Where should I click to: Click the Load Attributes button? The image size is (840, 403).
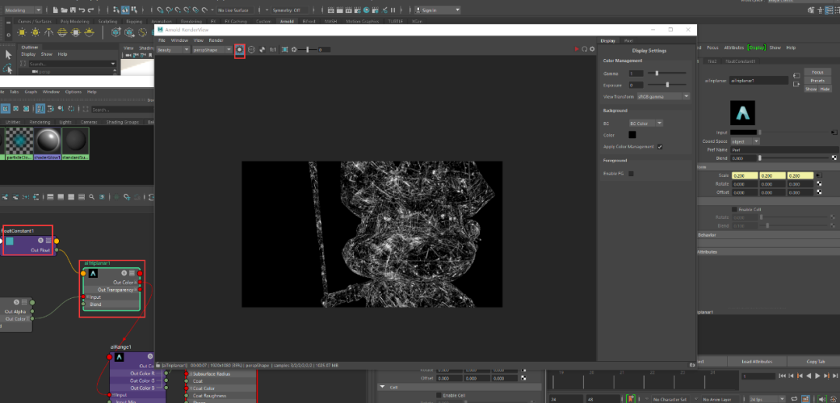point(757,362)
